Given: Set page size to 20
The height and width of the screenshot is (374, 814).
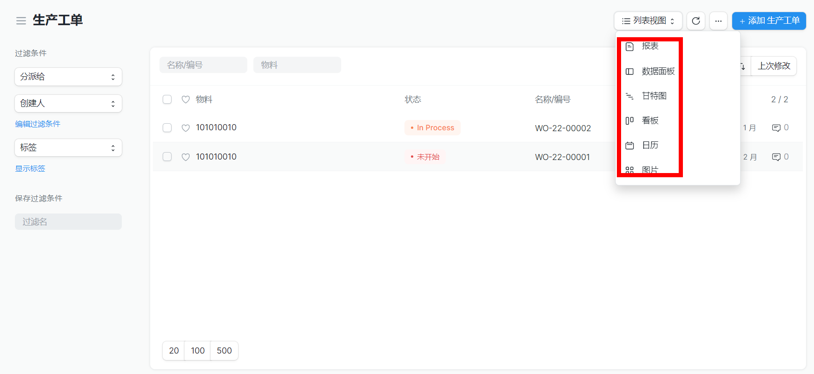Looking at the screenshot, I should [174, 351].
